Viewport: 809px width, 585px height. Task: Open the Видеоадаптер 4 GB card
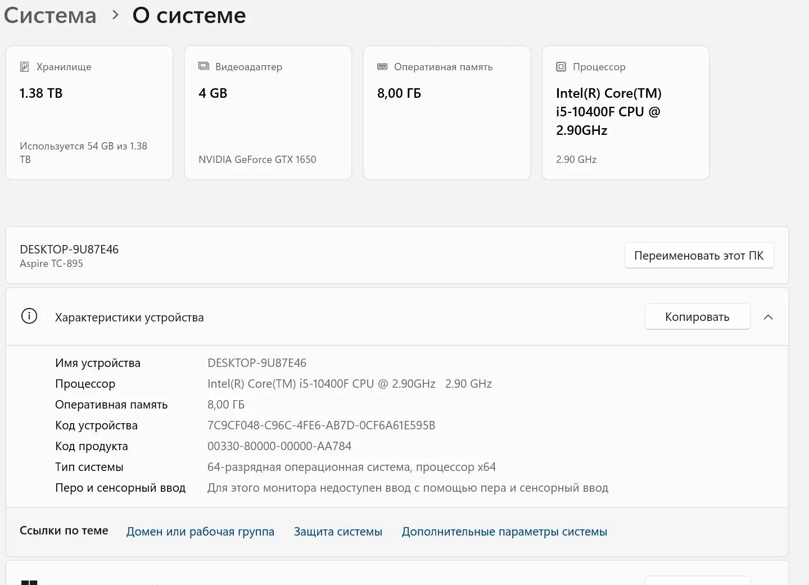[268, 112]
